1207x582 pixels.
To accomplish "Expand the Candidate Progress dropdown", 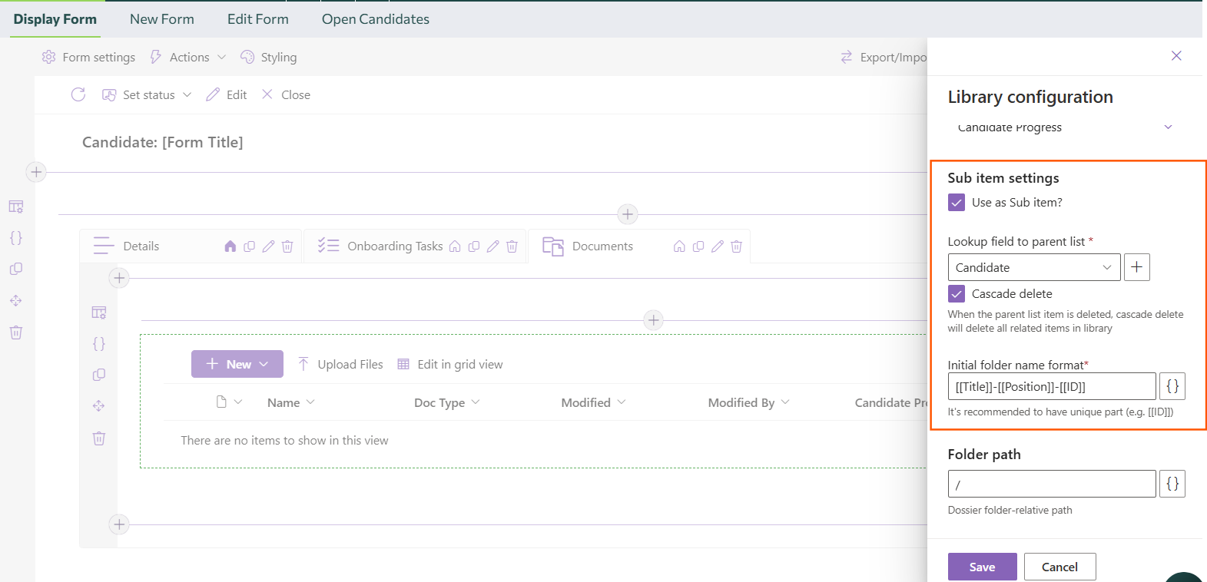I will (x=1168, y=127).
